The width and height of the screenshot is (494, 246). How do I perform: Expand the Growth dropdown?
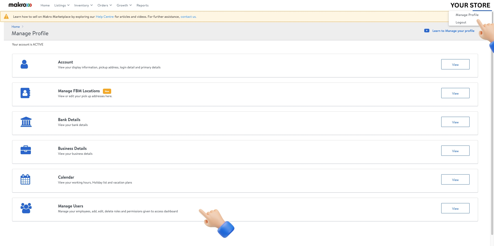pos(122,5)
